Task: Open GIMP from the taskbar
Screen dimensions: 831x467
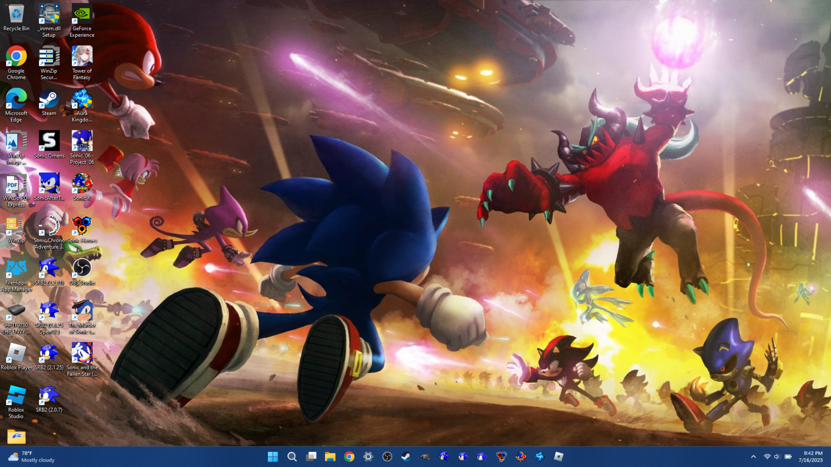Action: (x=425, y=457)
